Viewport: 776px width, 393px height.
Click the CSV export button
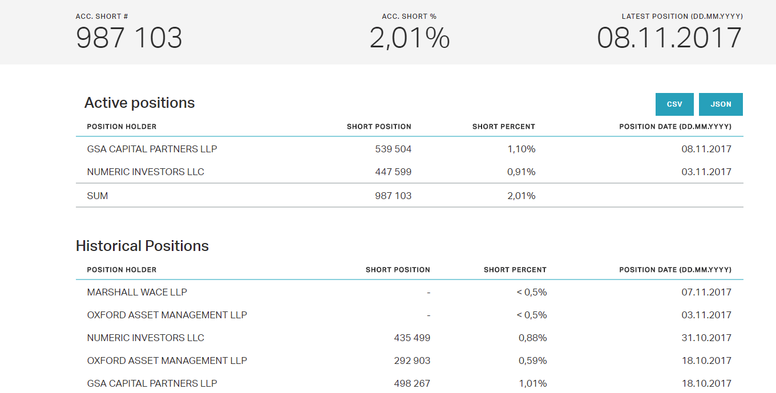pos(674,104)
